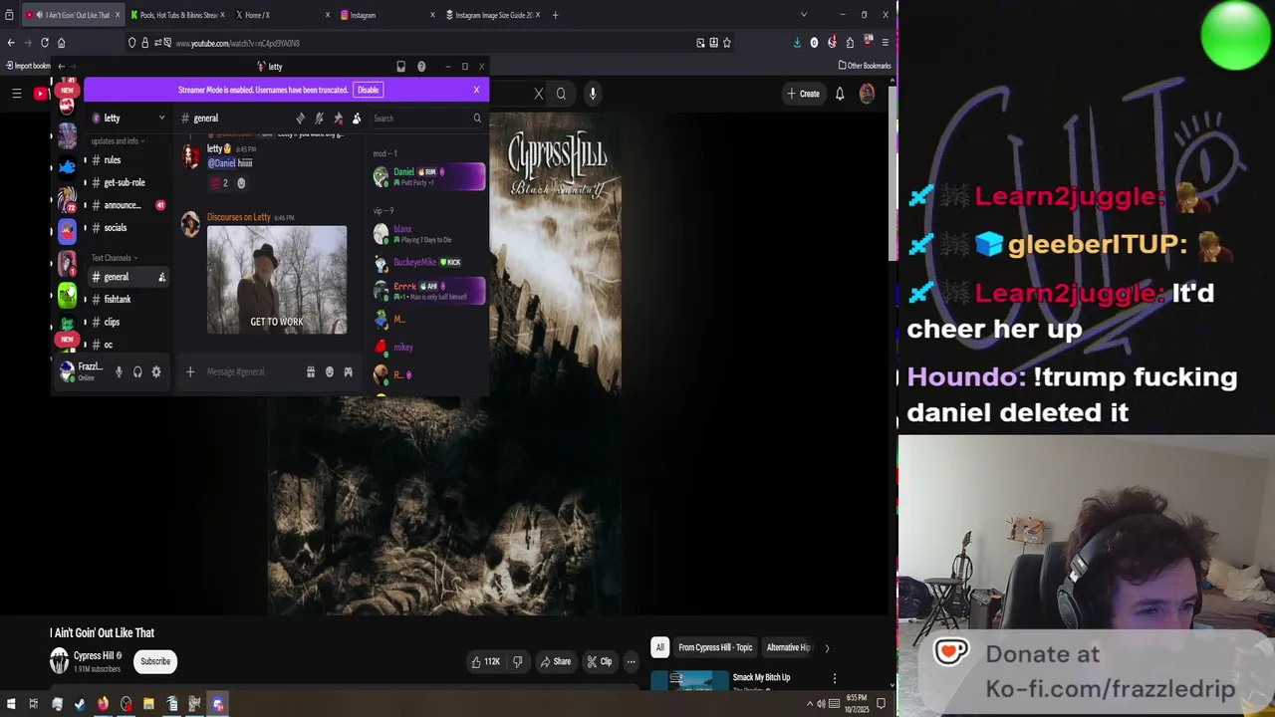1275x717 pixels.
Task: Deafen with Discord headphones icon
Action: 137,371
